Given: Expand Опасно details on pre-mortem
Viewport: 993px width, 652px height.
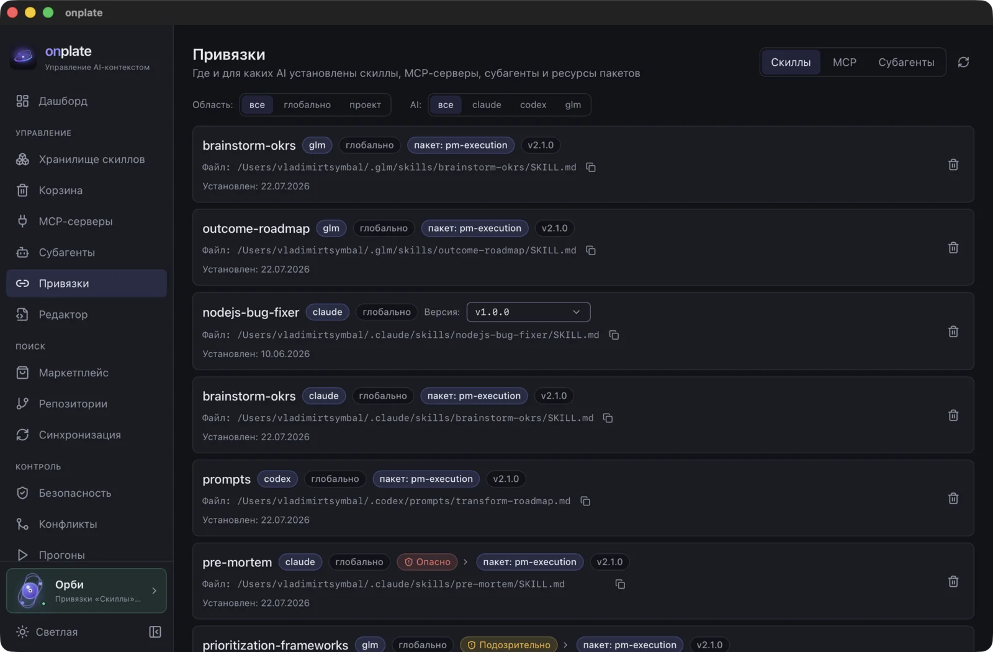Looking at the screenshot, I should tap(465, 562).
